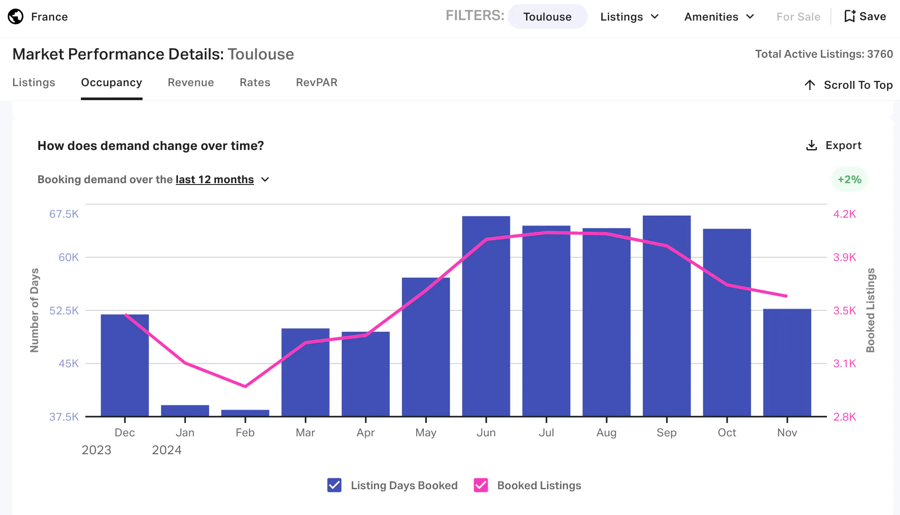
Task: Switch to the Listings tab
Action: tap(34, 83)
